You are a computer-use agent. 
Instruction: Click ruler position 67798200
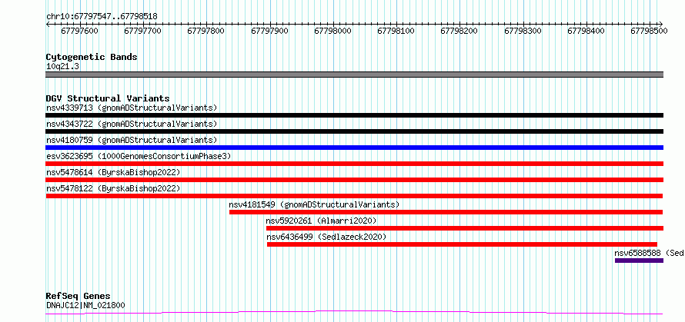pyautogui.click(x=460, y=31)
